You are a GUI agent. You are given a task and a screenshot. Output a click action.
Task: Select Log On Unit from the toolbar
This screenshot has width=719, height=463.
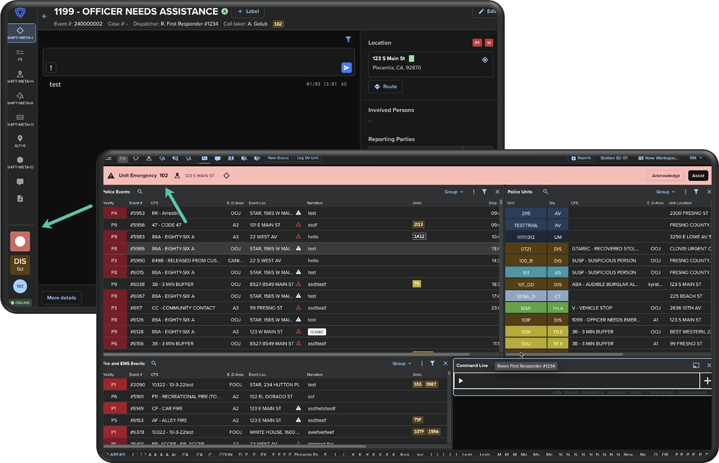point(307,158)
